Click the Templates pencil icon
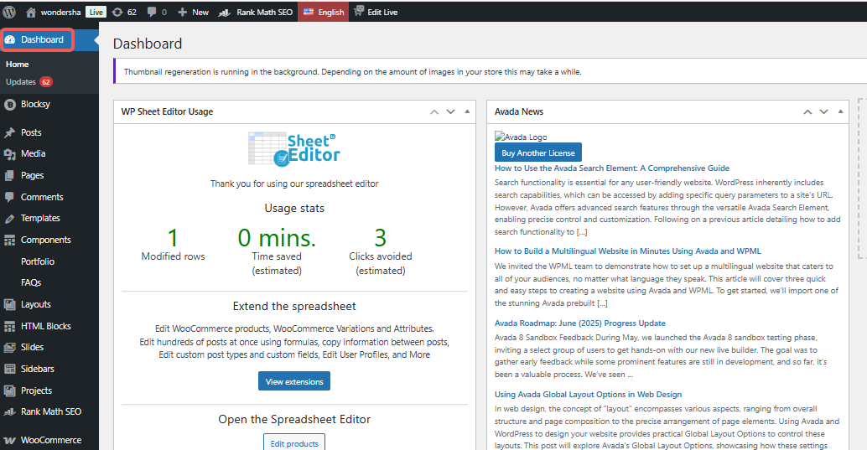The width and height of the screenshot is (867, 450). pos(9,219)
